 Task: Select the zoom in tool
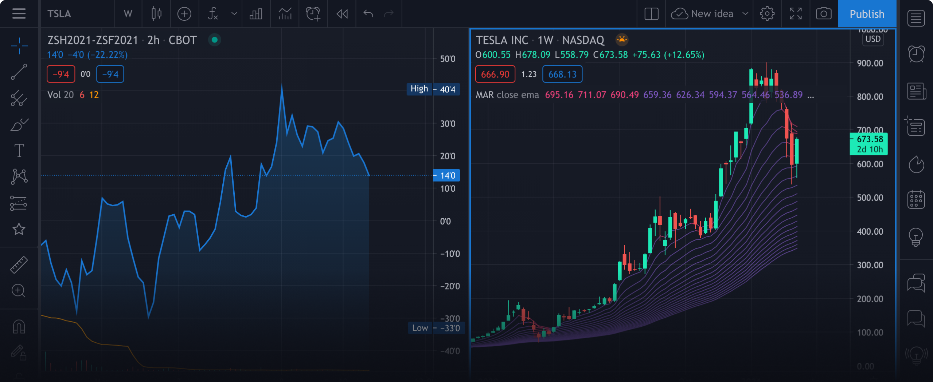[19, 291]
